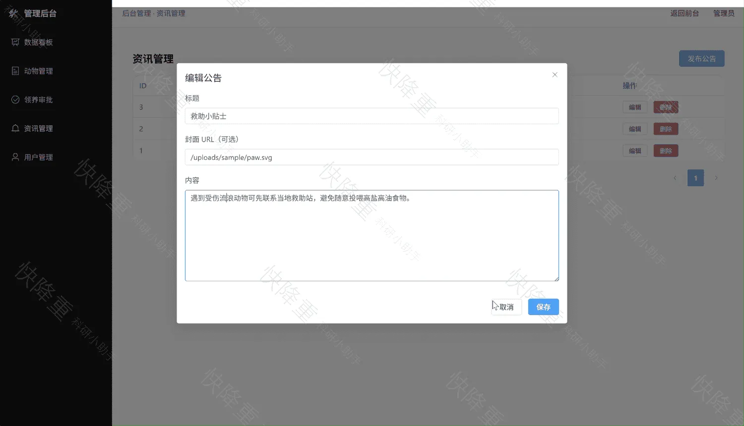The width and height of the screenshot is (744, 426).
Task: Go to the next page arrow
Action: [716, 178]
